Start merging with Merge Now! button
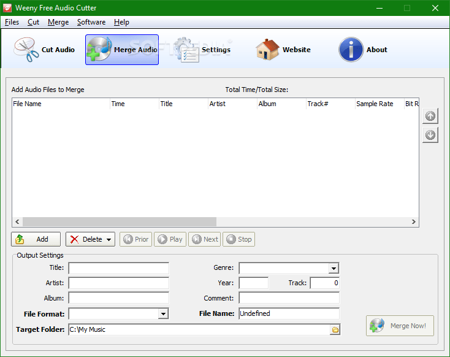450x357 pixels. click(400, 326)
